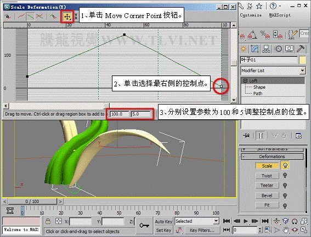This screenshot has width=311, height=237.
Task: Select the Move Control Point tool
Action: (67, 16)
